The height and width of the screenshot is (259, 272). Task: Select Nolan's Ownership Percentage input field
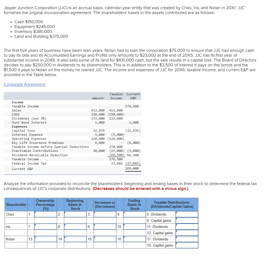tap(46, 239)
